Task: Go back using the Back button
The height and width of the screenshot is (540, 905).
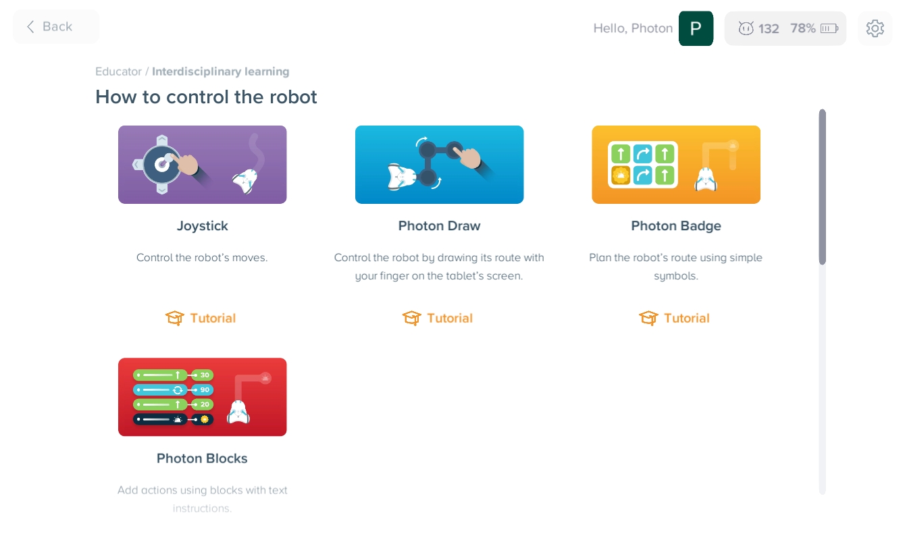Action: (x=56, y=26)
